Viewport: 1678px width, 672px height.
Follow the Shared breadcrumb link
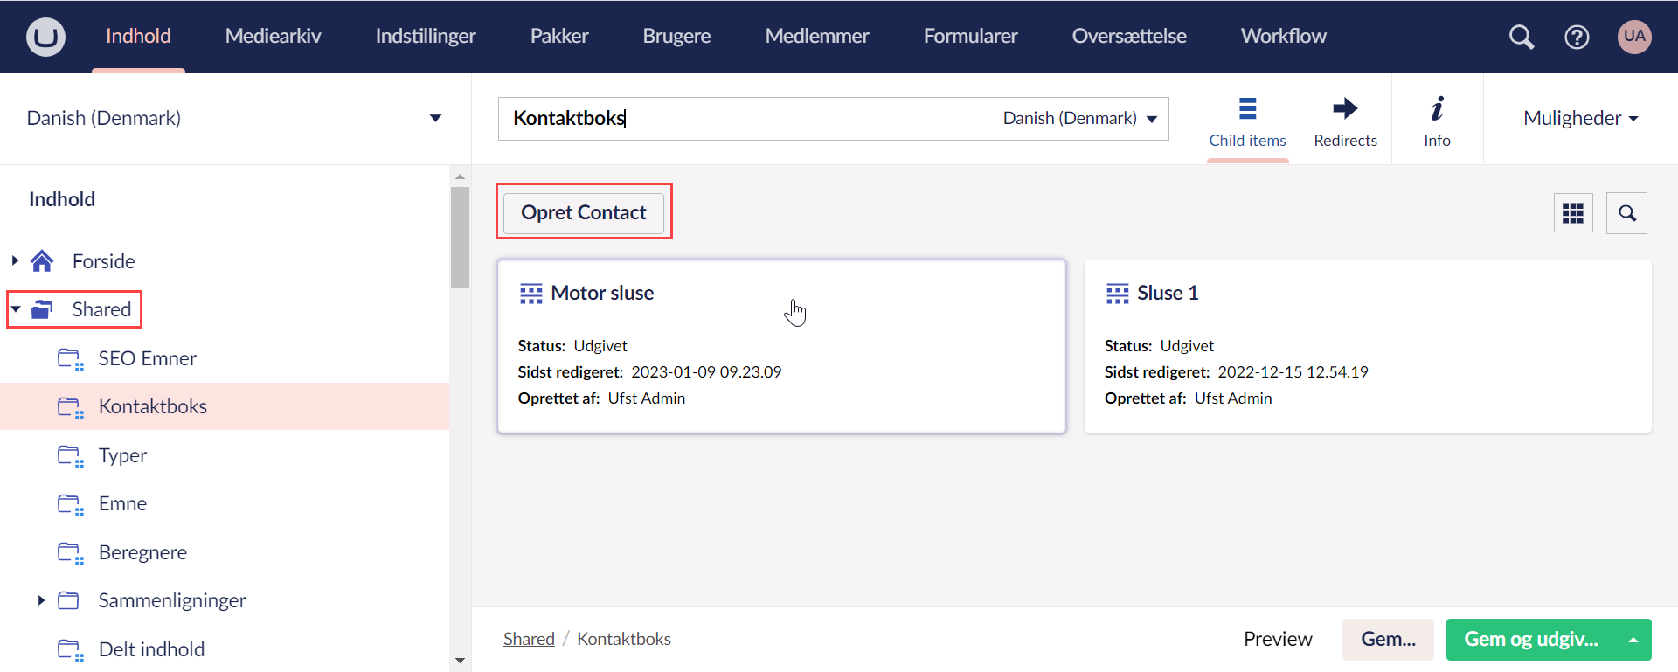pyautogui.click(x=529, y=639)
